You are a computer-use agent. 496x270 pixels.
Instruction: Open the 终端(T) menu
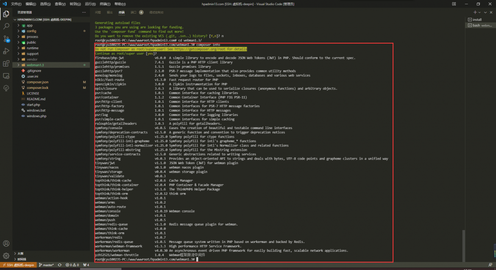(105, 4)
